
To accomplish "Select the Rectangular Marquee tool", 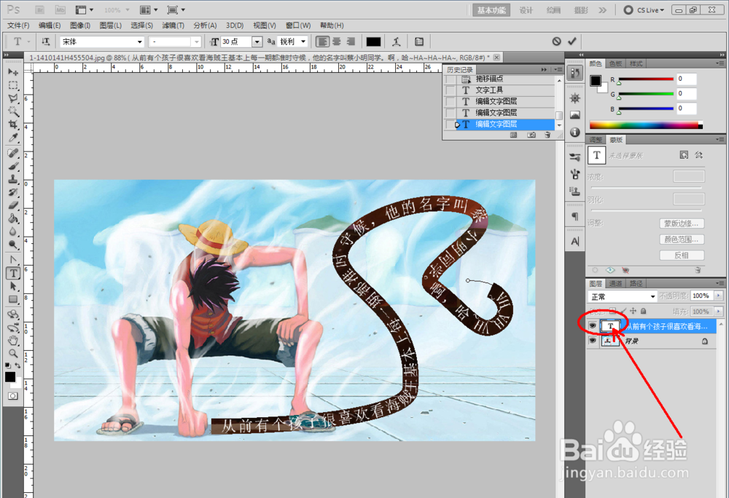I will pos(13,85).
